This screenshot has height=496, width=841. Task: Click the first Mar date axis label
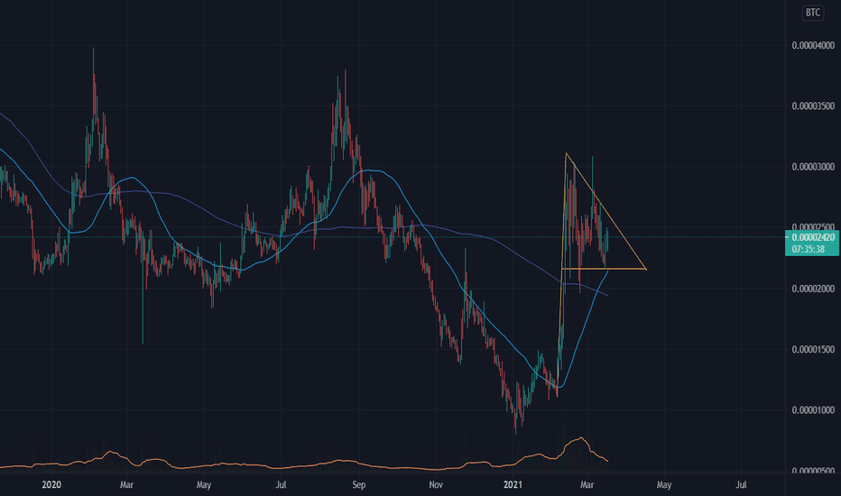click(x=126, y=485)
